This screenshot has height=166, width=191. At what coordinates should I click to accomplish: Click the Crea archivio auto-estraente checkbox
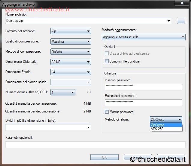point(107,54)
